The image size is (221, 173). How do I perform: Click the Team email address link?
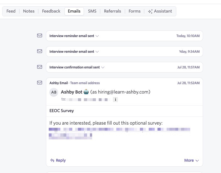point(85,83)
